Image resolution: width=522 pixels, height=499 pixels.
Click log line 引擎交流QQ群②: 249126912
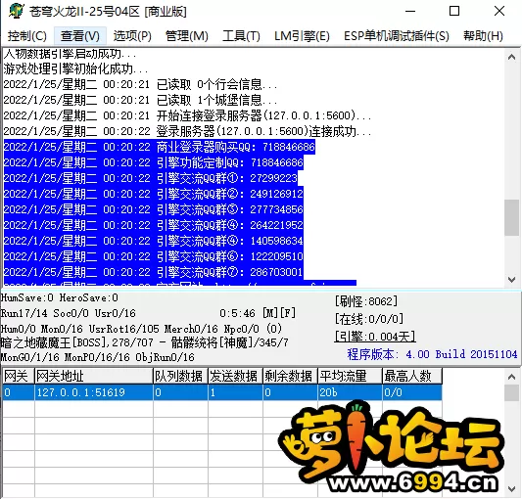154,194
